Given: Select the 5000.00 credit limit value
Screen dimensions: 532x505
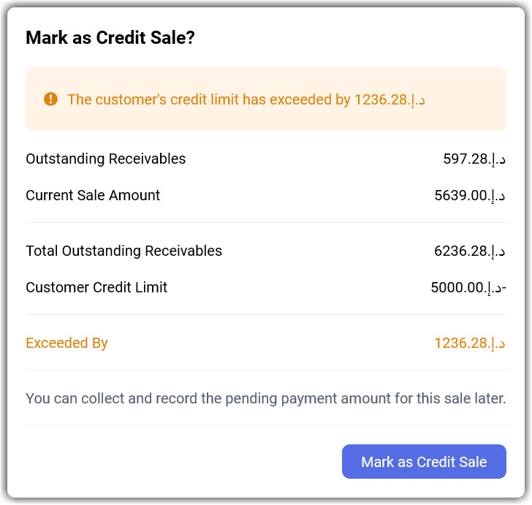Looking at the screenshot, I should coord(468,287).
